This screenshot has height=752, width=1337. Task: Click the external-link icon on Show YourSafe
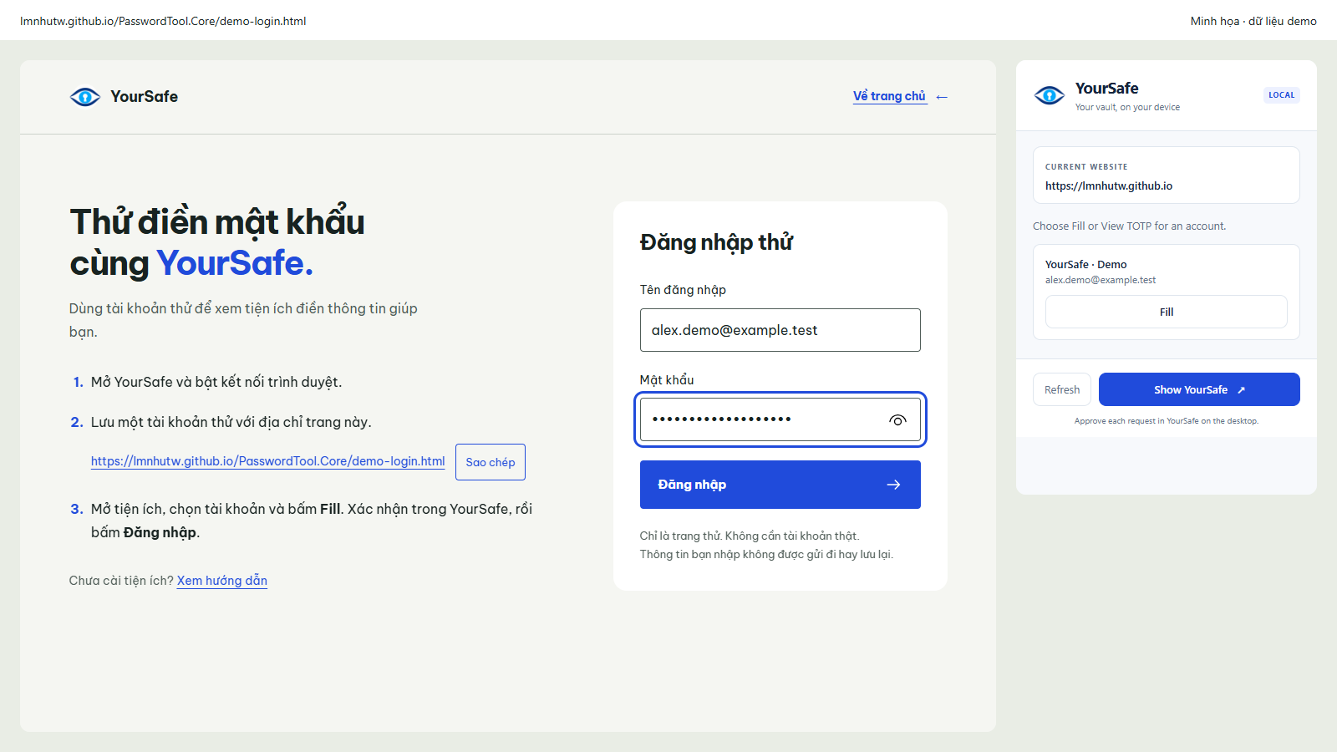point(1241,390)
